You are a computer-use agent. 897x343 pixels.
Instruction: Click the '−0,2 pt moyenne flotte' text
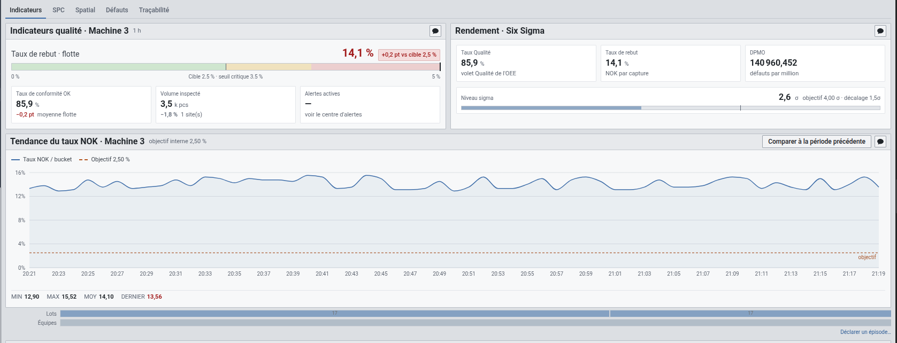coord(47,114)
